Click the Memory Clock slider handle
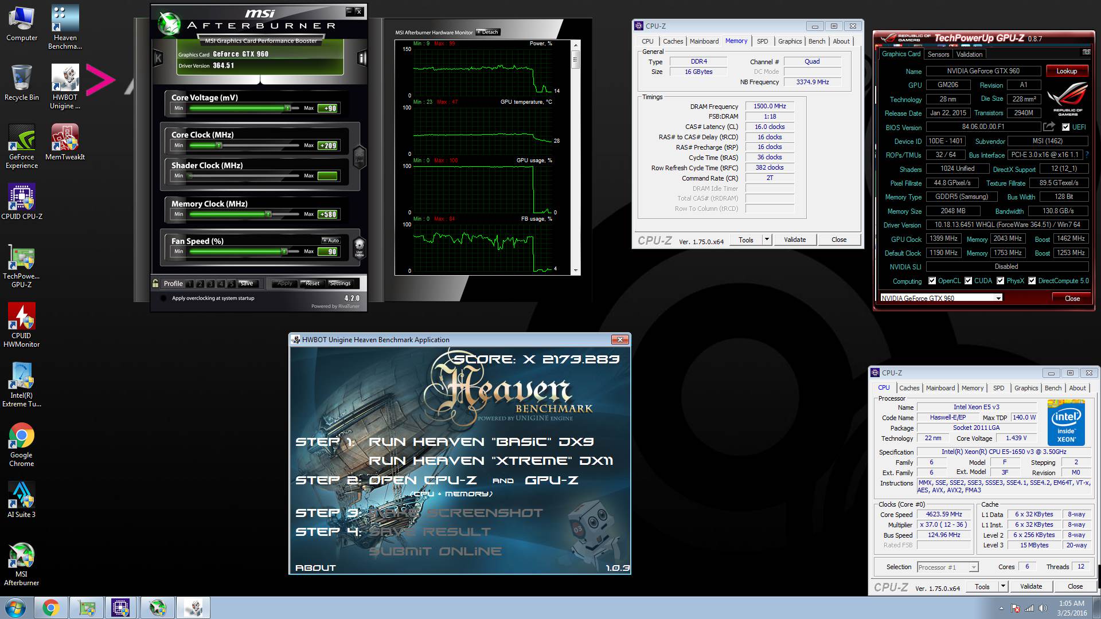Screen dimensions: 1101x619 tap(268, 214)
